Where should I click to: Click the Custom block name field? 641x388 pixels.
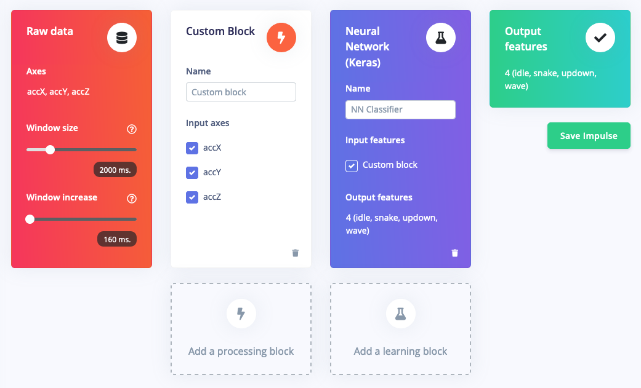(241, 92)
